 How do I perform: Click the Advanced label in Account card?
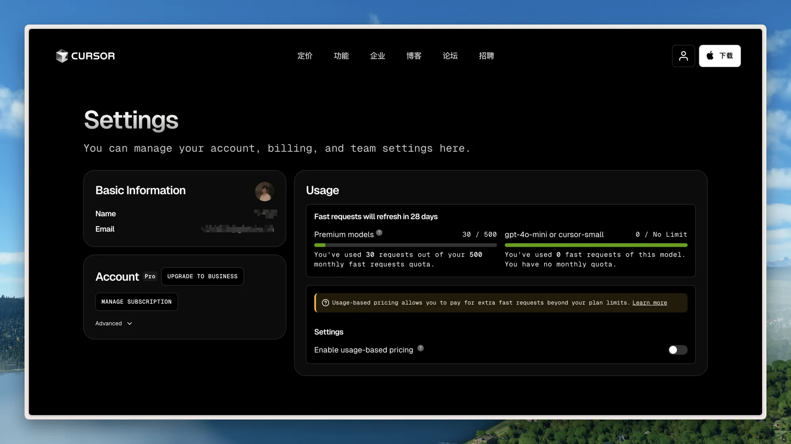(108, 323)
